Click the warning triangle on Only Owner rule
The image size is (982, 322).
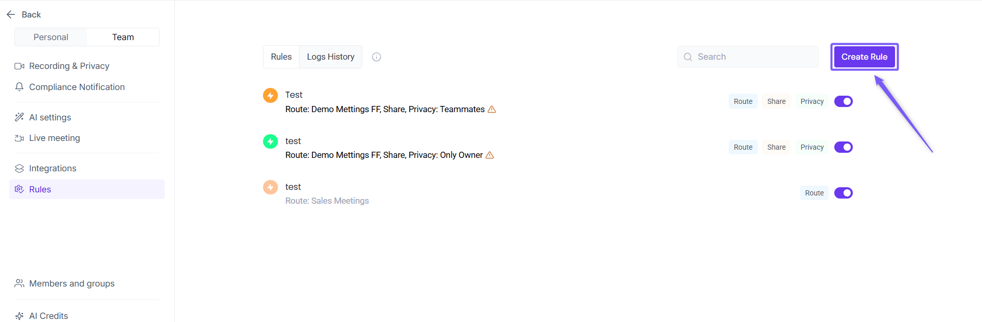(x=490, y=155)
